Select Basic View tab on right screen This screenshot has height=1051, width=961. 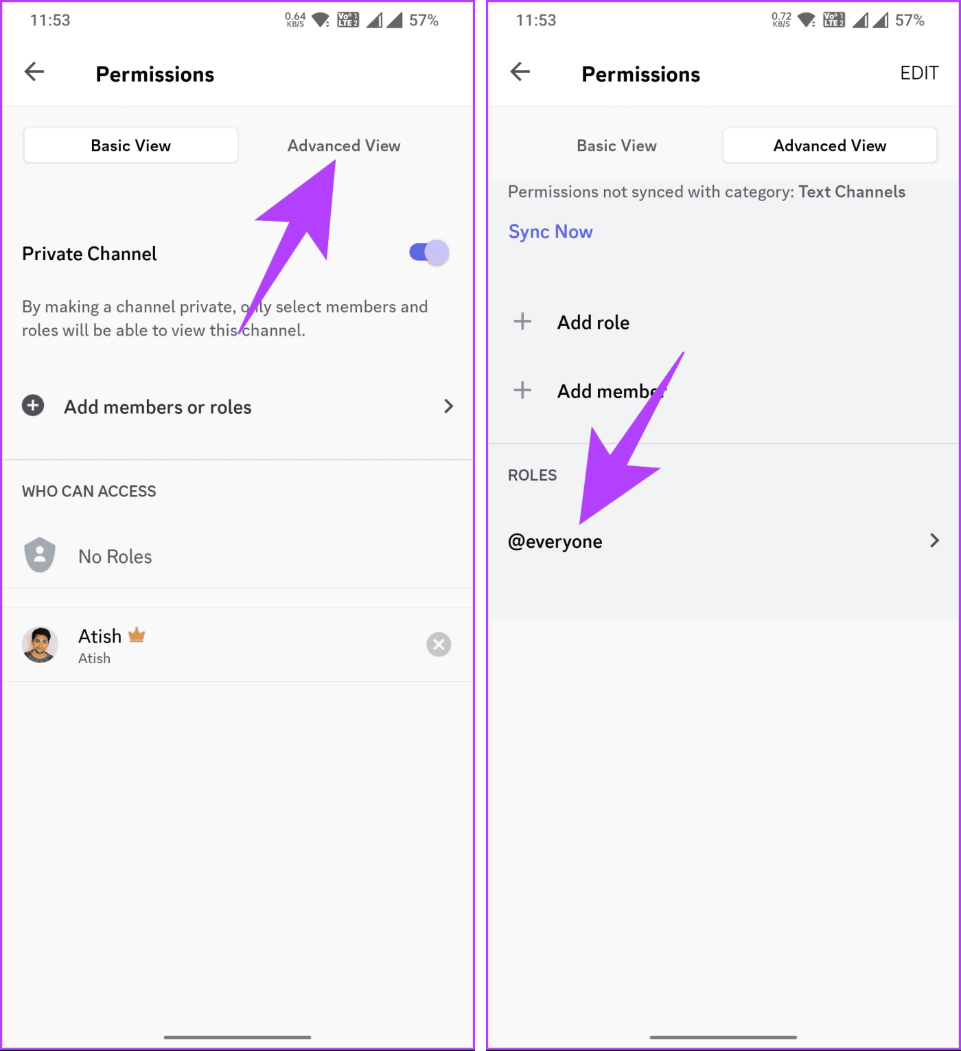point(616,146)
